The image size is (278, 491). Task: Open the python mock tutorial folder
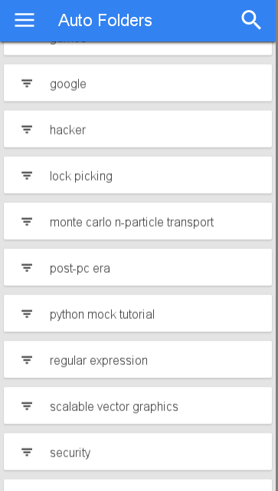(x=138, y=314)
